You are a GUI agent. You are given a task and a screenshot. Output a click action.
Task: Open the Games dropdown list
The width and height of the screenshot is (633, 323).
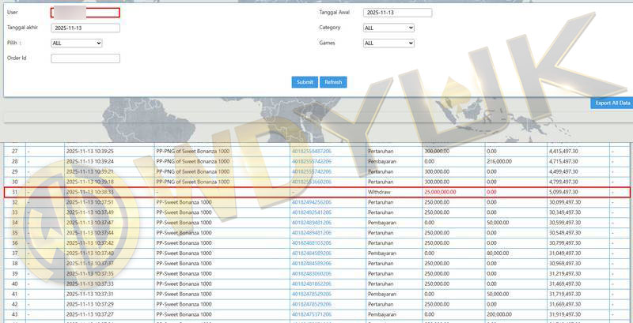(x=389, y=43)
